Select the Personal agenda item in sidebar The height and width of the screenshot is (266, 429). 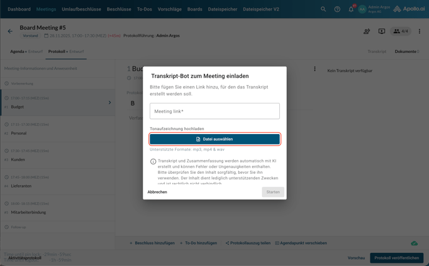point(19,133)
